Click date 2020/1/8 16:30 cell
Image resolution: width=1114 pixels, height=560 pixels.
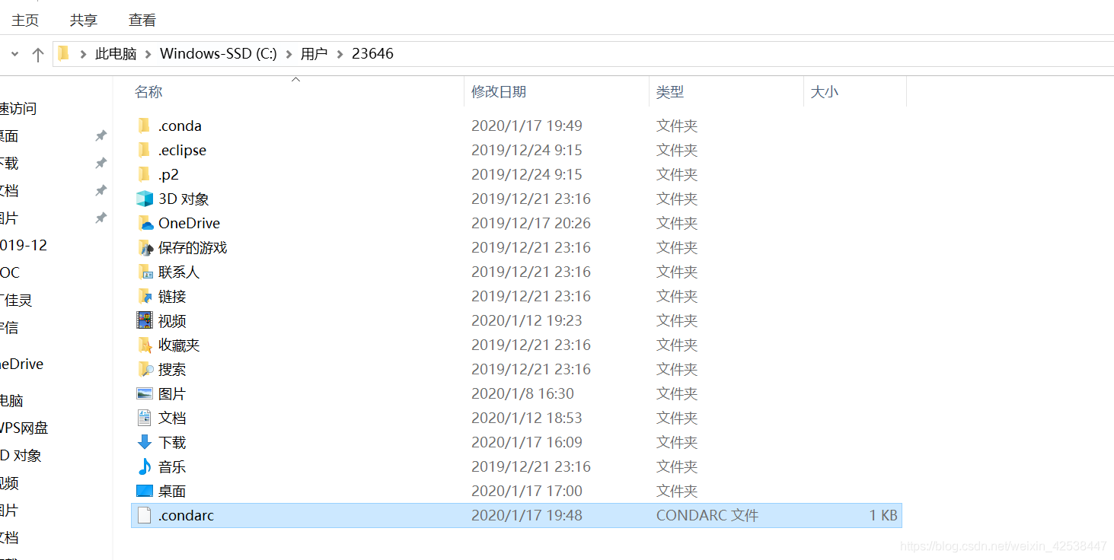tap(522, 393)
